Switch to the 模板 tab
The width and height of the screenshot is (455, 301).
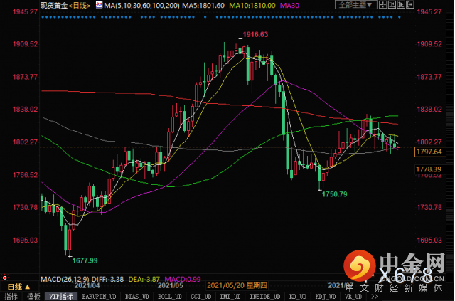point(33,297)
